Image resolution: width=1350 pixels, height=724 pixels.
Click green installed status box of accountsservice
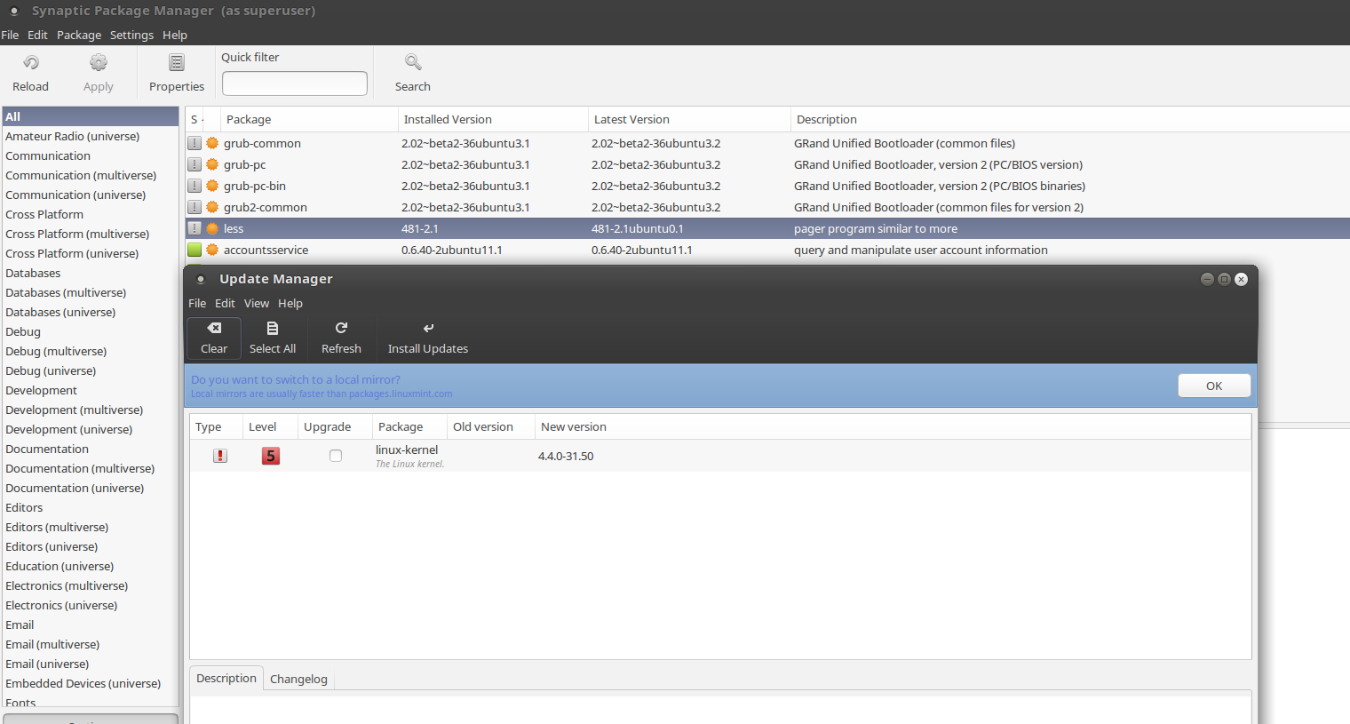(195, 250)
